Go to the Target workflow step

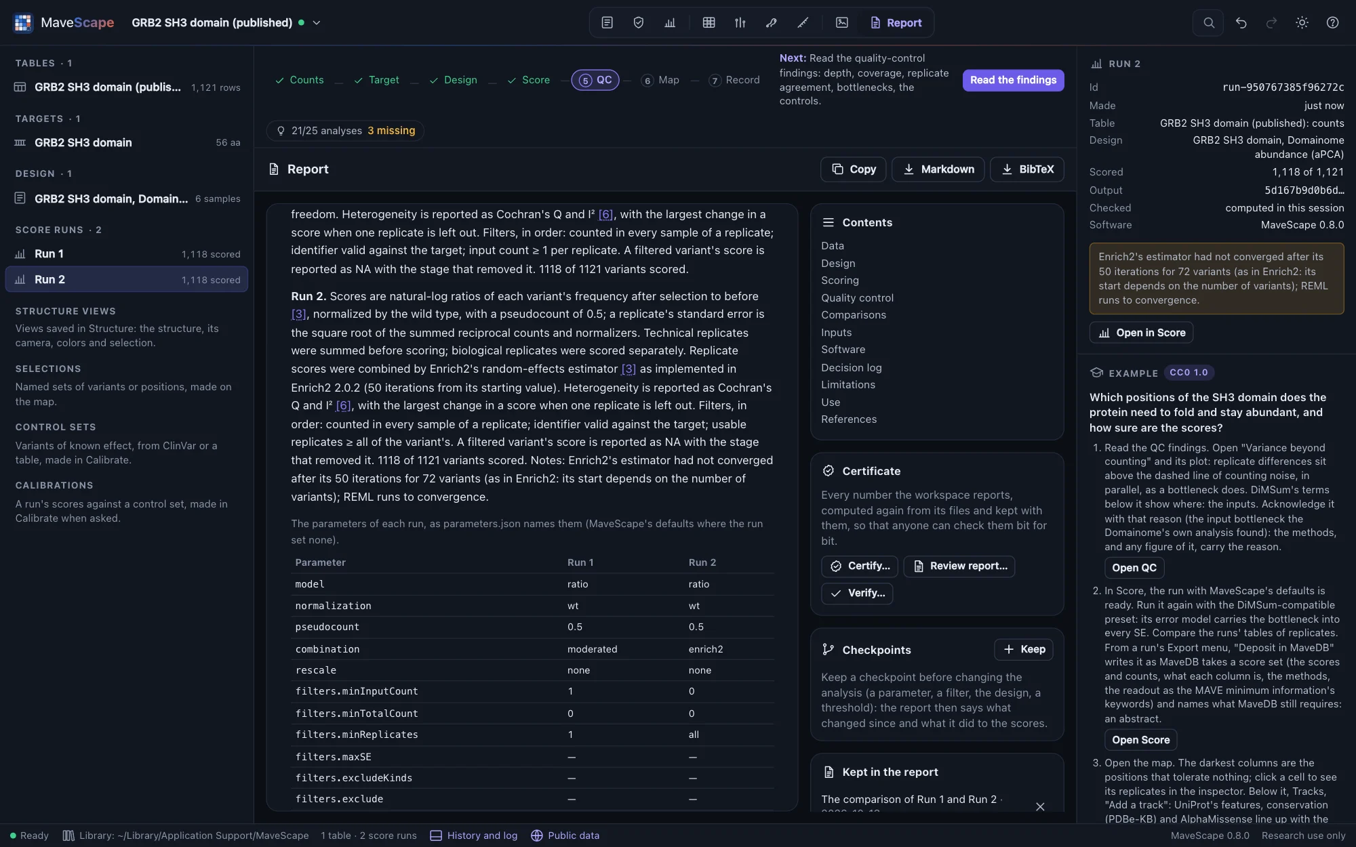tap(376, 80)
